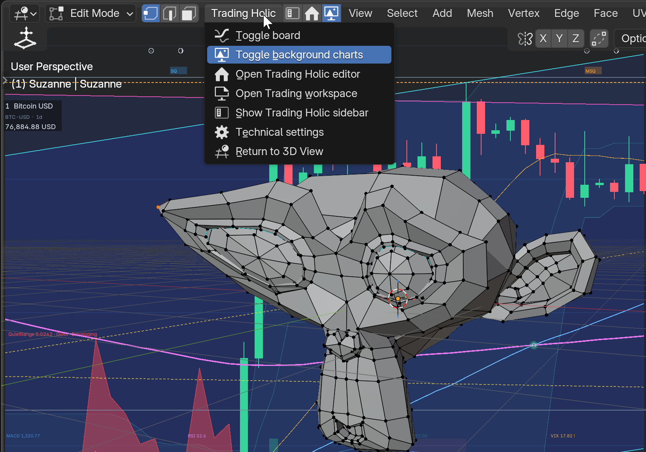Click the VIX 17.82 readout

563,436
